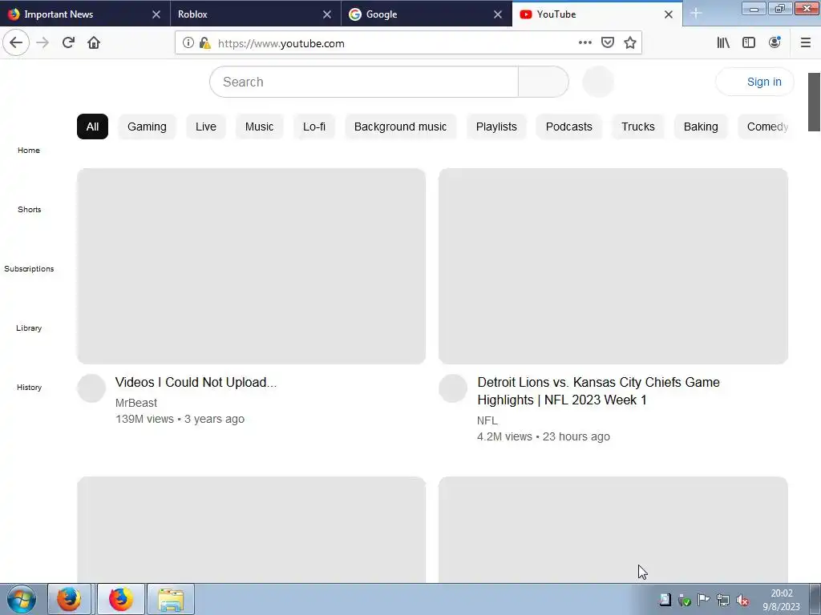The width and height of the screenshot is (821, 615).
Task: Select the Background music chip
Action: pos(400,127)
